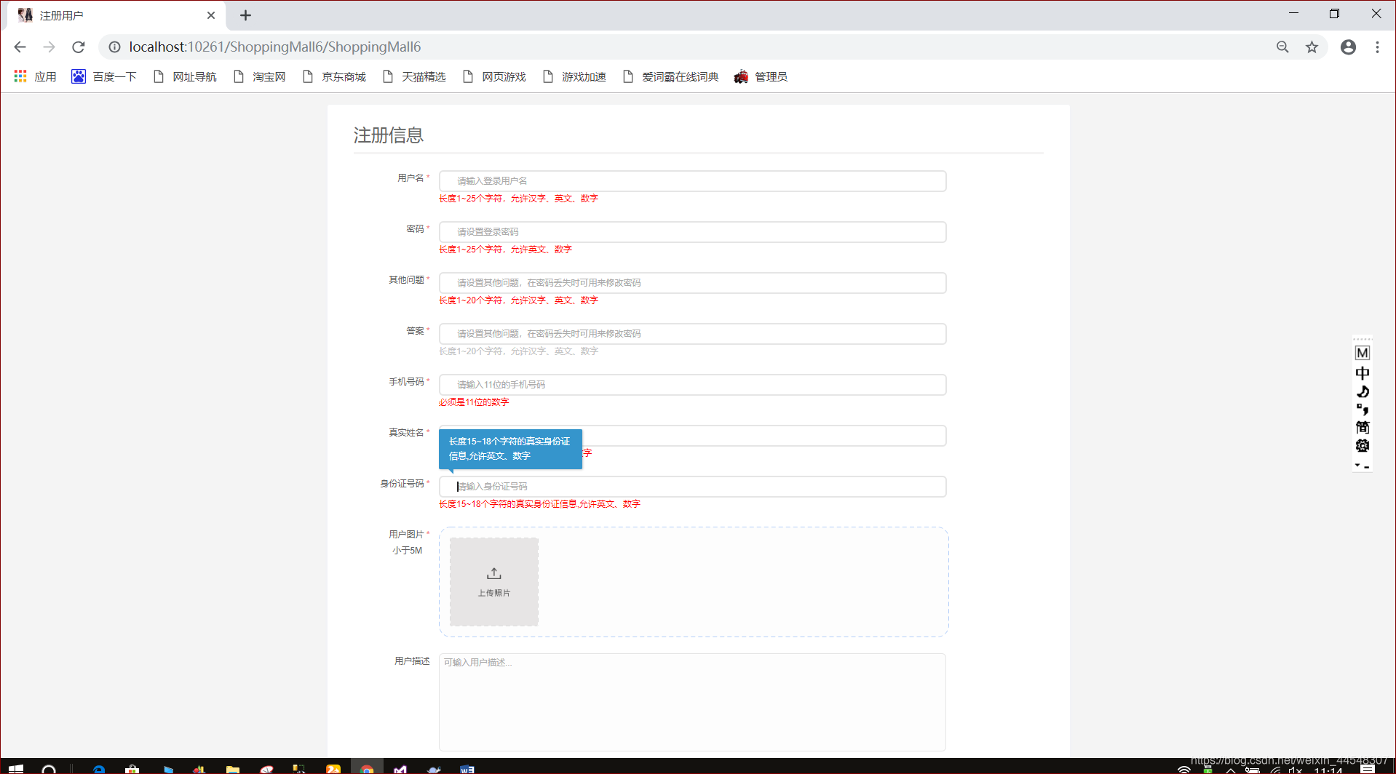1396x774 pixels.
Task: Click the 必须是11位的数字 hint
Action: click(474, 402)
